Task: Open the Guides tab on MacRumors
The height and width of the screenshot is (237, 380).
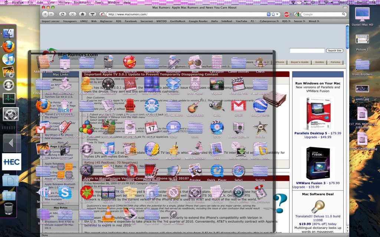Action: point(319,62)
